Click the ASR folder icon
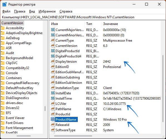This screenshot has width=166, height=139. [3, 48]
